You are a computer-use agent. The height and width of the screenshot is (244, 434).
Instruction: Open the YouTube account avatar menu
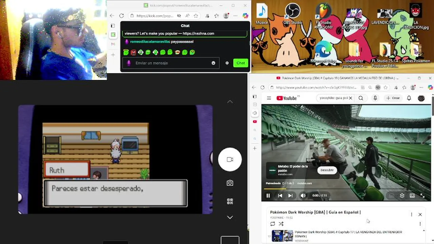pos(421,98)
